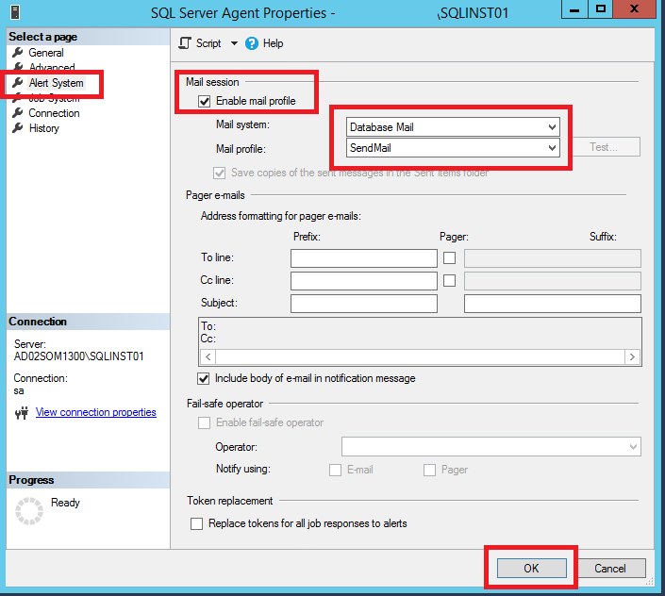Enable Replace tokens for all job responses
Viewport: 665px width, 596px height.
point(197,523)
